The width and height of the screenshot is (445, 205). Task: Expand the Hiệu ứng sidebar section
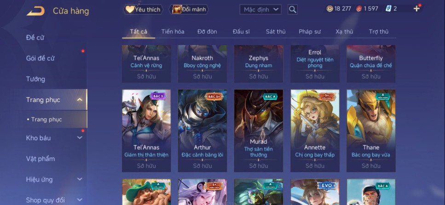(80, 179)
